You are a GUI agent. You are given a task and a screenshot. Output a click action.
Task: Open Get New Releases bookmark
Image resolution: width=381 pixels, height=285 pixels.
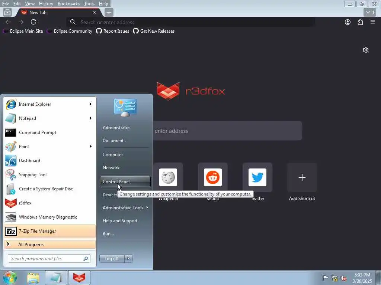pos(154,31)
